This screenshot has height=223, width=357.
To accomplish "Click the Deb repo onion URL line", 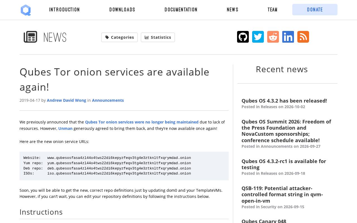I will [x=107, y=169].
